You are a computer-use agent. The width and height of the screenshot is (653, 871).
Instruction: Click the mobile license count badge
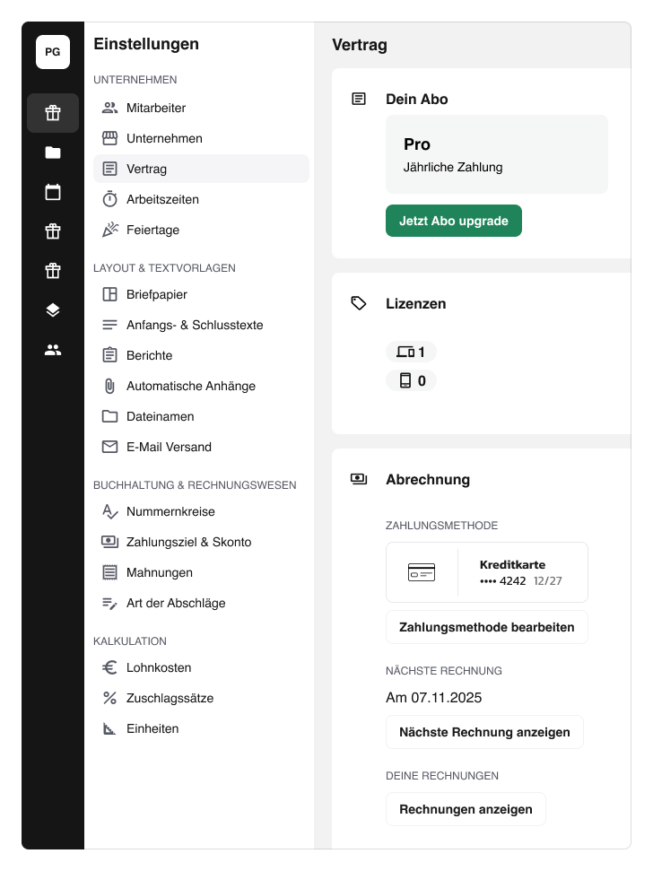click(x=411, y=380)
